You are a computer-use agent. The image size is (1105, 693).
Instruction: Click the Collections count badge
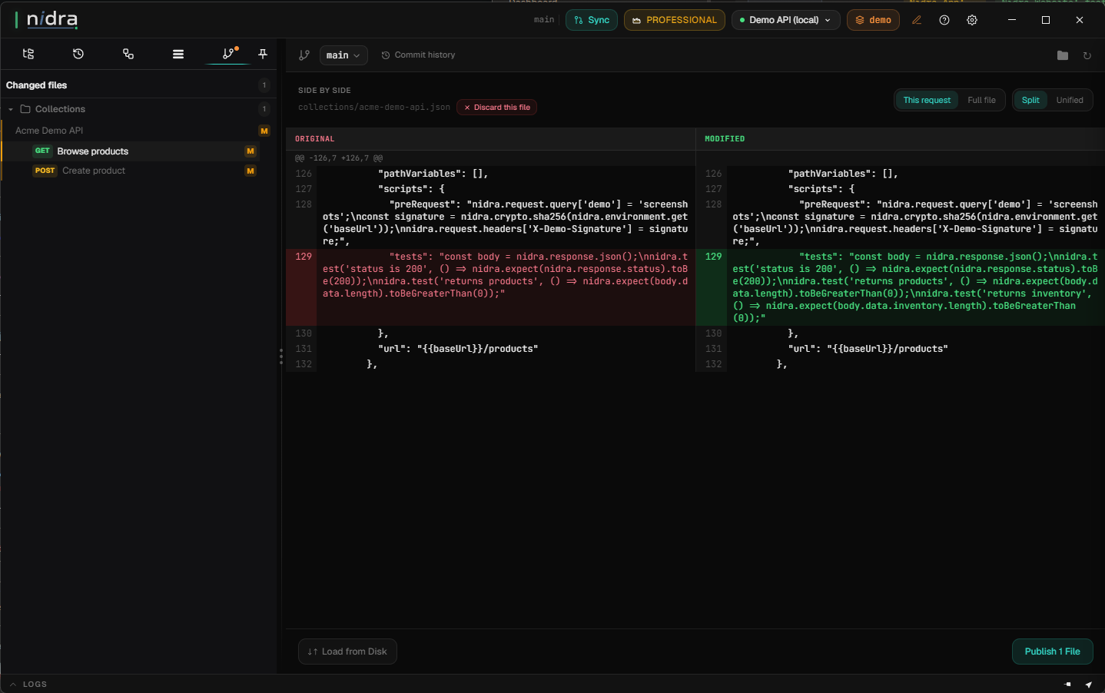coord(264,109)
